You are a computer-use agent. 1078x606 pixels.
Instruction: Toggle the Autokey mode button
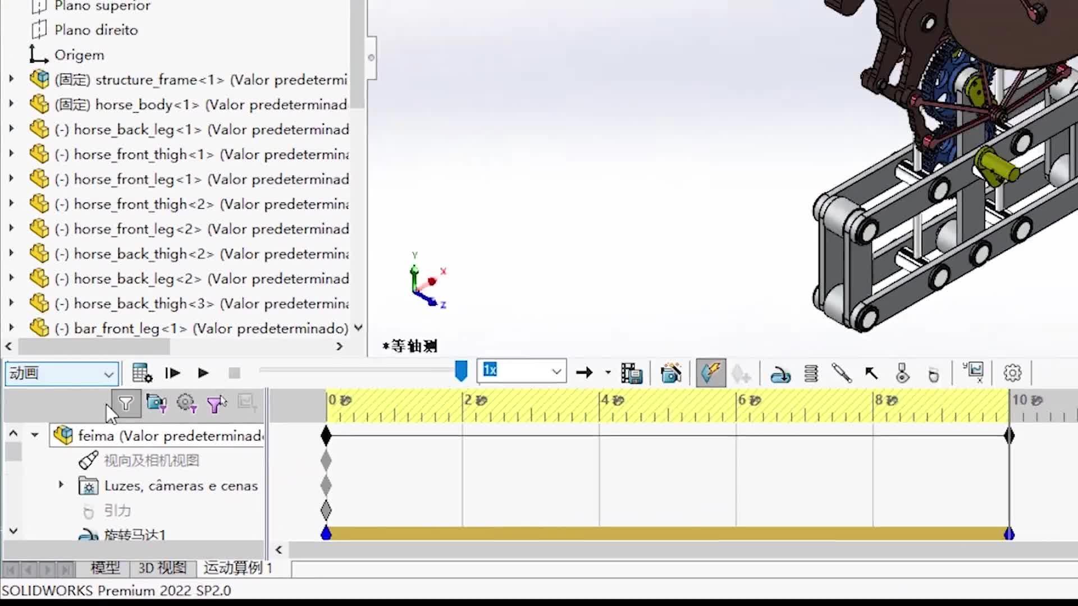point(711,372)
